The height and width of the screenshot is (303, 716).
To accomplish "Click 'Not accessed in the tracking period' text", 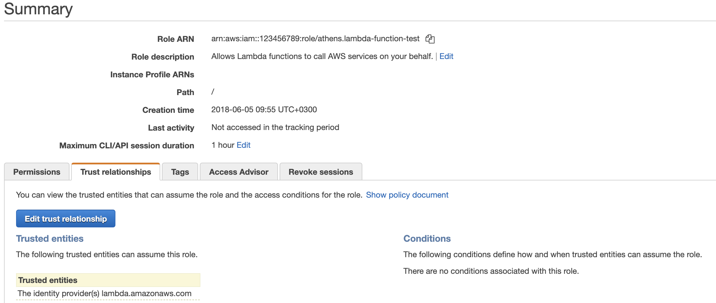I will click(275, 127).
